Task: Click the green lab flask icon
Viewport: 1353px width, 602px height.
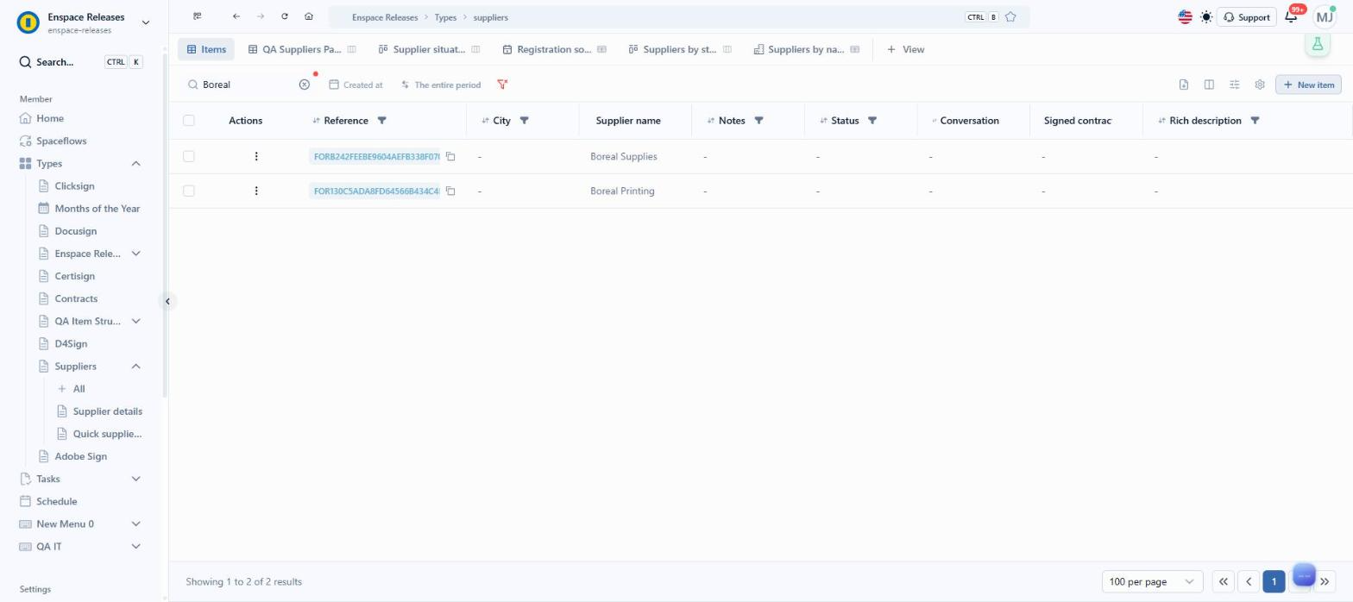Action: (1318, 45)
